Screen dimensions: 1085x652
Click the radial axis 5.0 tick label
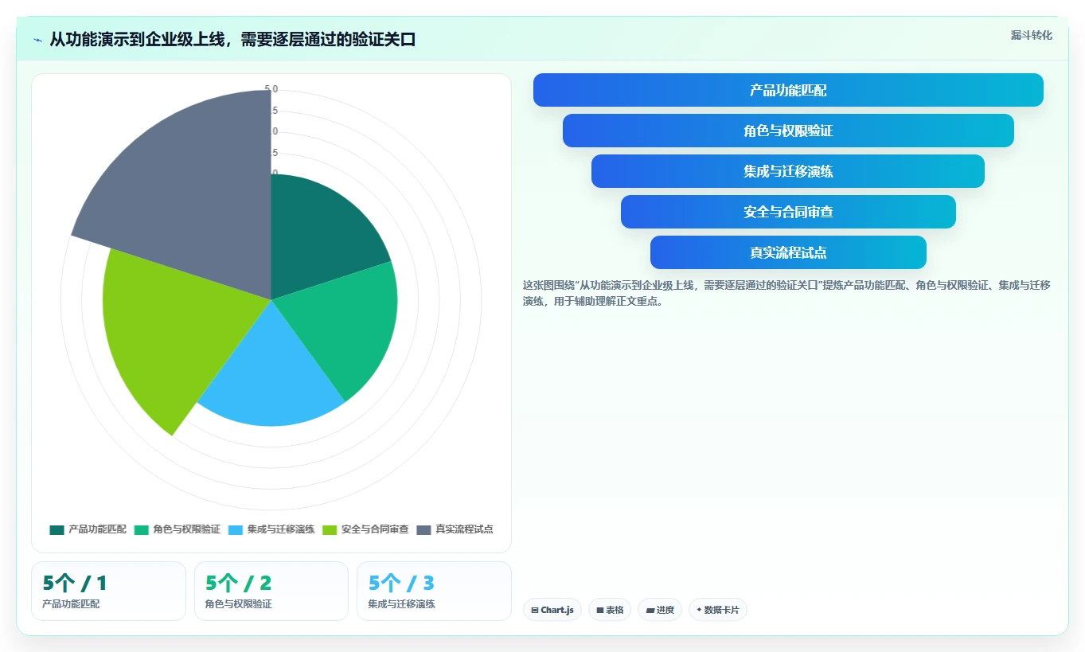tap(271, 89)
